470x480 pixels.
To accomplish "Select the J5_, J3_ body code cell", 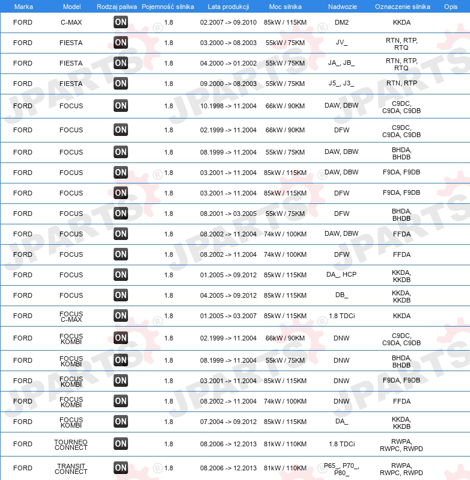I will [341, 83].
